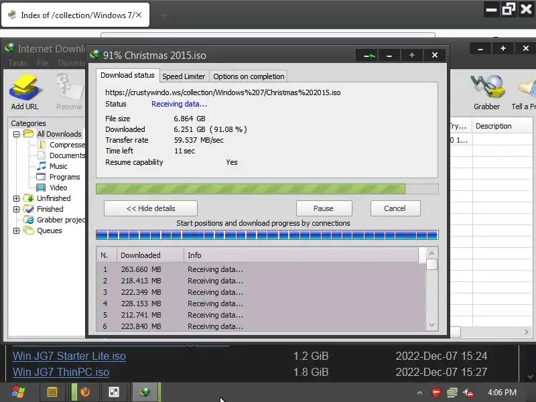
Task: Select connection row with 263.660 MB
Action: click(261, 269)
